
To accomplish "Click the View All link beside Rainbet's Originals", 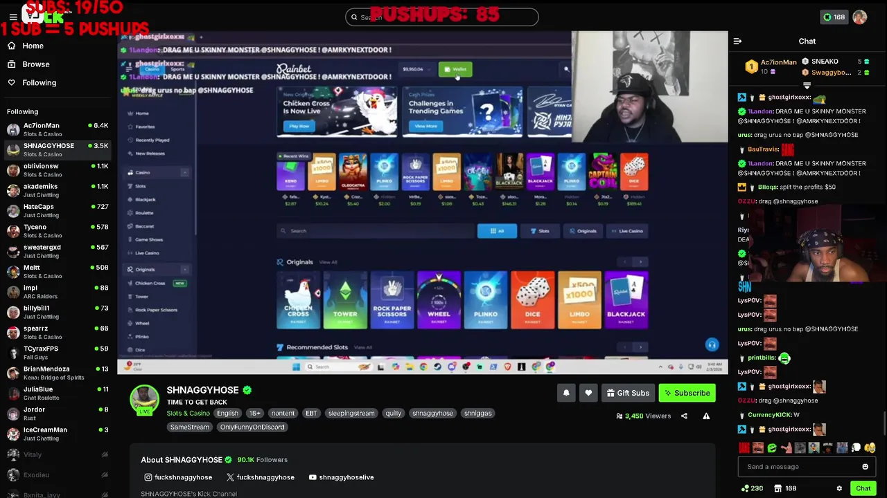I will coord(328,262).
